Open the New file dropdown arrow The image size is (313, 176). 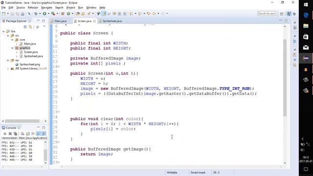[8, 14]
